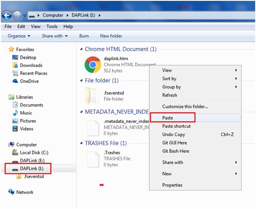Expand the Share with toolbar dropdown
256x209 pixels.
pyautogui.click(x=55, y=36)
